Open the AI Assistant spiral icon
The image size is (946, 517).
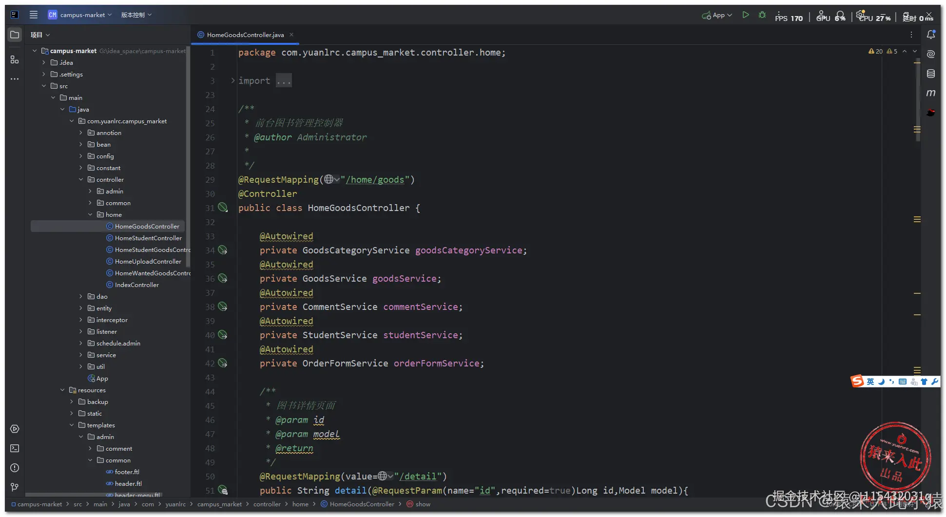tap(931, 54)
